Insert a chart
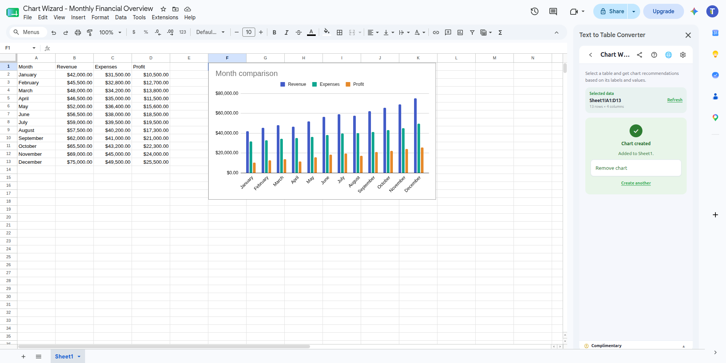726x363 pixels. click(460, 33)
